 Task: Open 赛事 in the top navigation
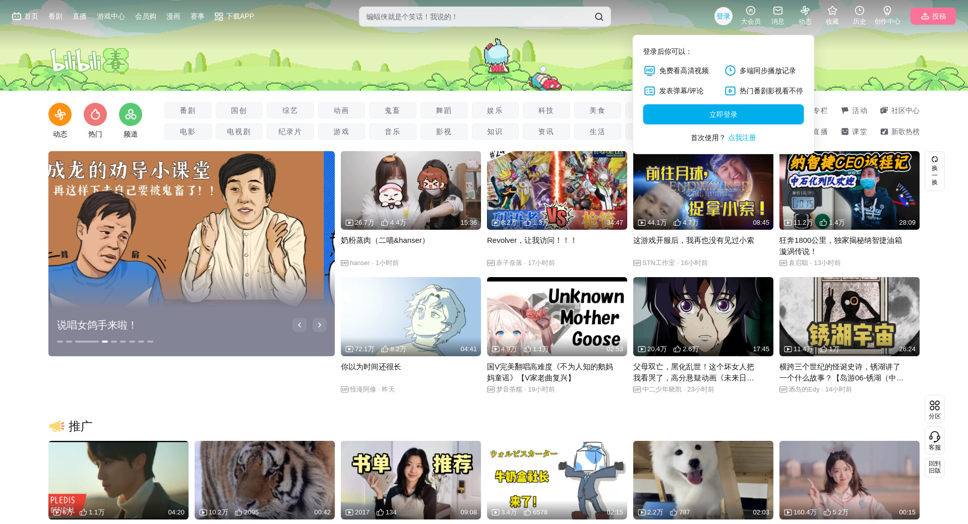click(x=198, y=16)
